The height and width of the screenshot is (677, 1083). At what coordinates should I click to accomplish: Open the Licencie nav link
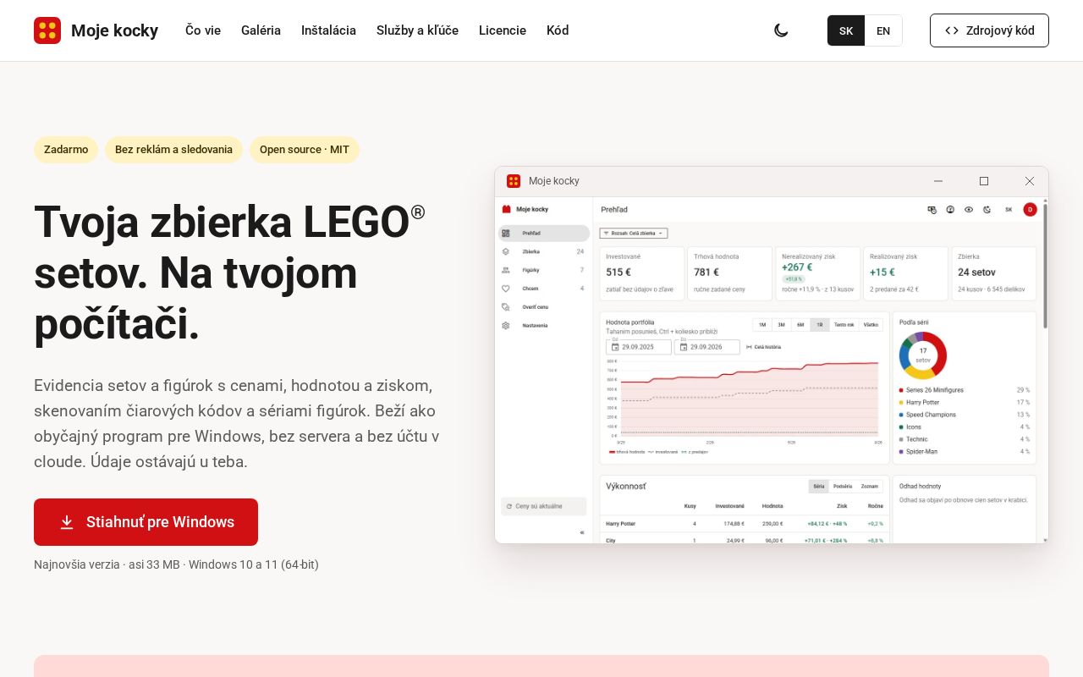coord(503,30)
